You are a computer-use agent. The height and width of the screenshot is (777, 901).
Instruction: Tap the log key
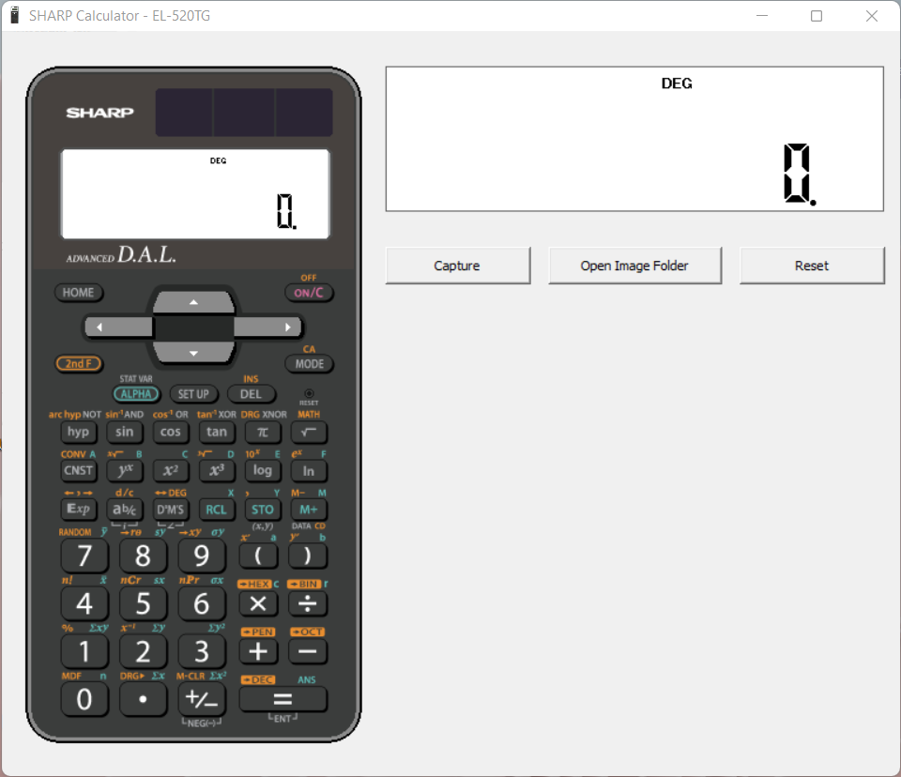(263, 471)
